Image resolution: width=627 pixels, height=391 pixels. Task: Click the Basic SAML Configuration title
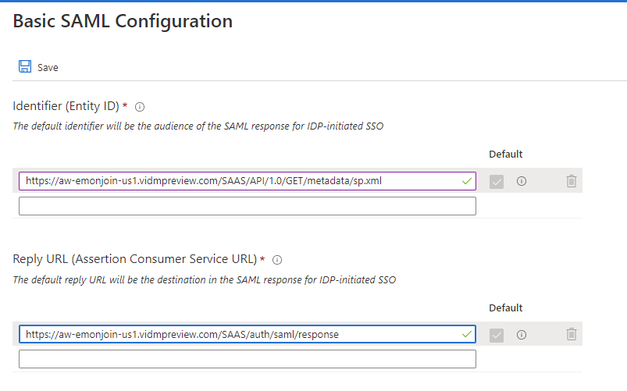[x=123, y=21]
